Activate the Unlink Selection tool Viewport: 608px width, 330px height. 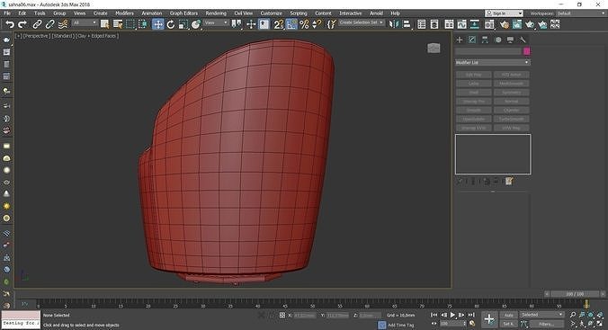point(49,24)
